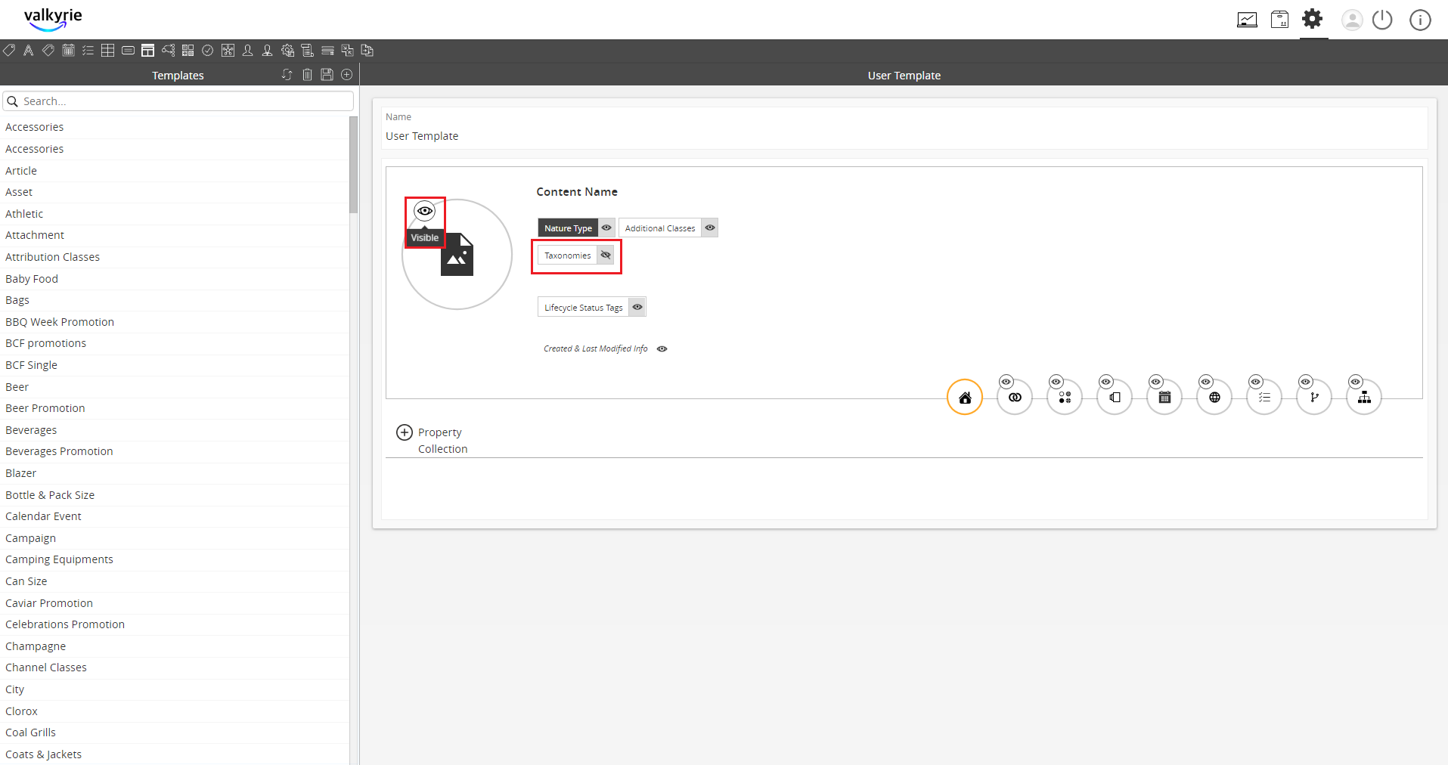Open the network hub icon in the toolbar
1448x765 pixels.
pyautogui.click(x=228, y=51)
